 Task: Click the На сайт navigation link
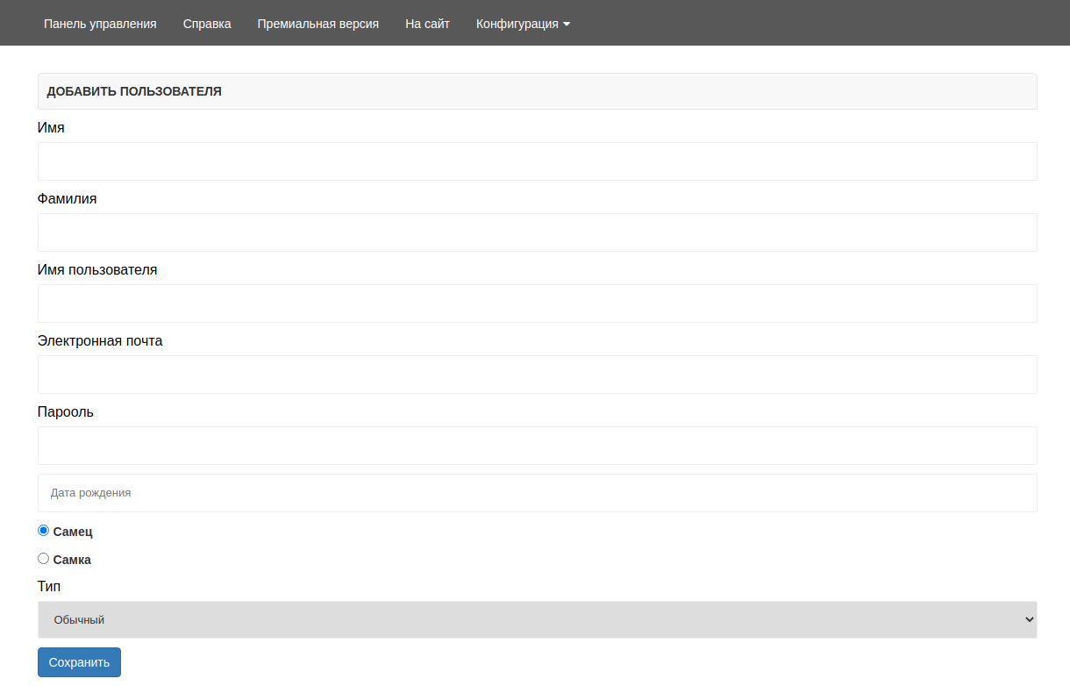point(427,24)
